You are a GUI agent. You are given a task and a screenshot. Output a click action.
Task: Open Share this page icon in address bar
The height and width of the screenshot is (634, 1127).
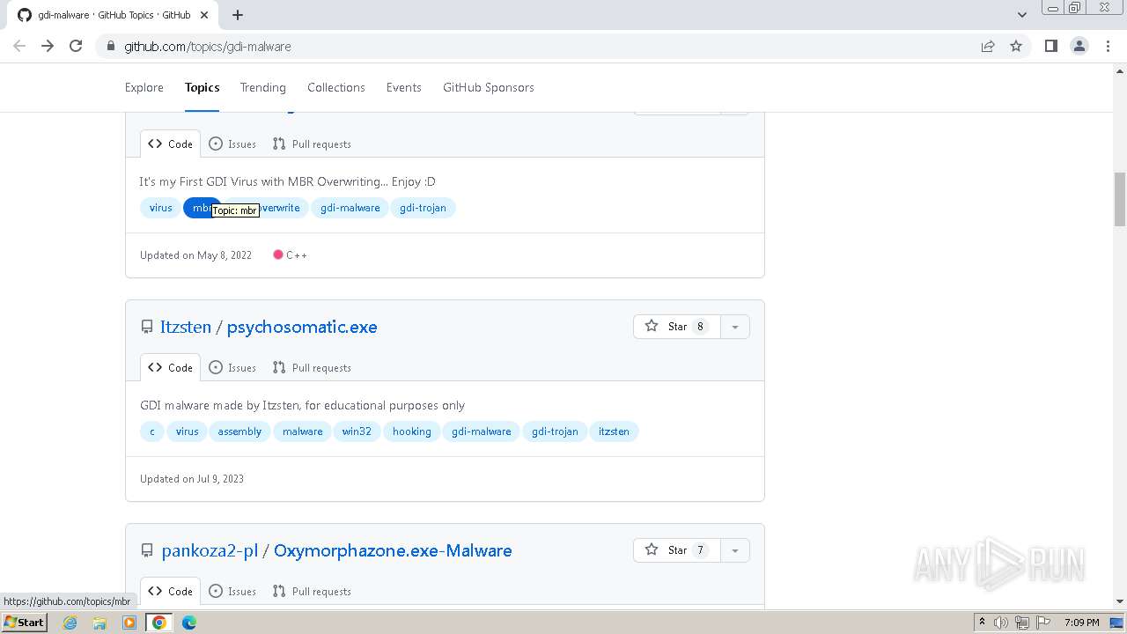tap(988, 46)
